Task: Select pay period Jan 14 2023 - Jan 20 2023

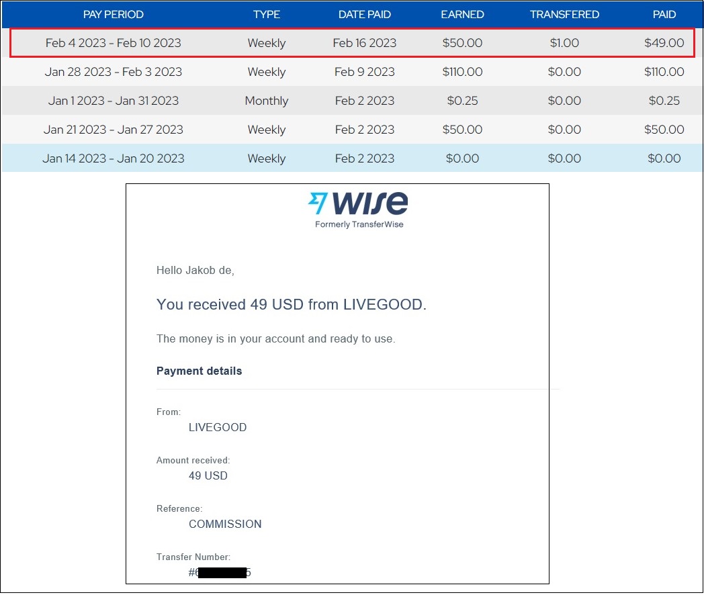Action: click(x=113, y=158)
